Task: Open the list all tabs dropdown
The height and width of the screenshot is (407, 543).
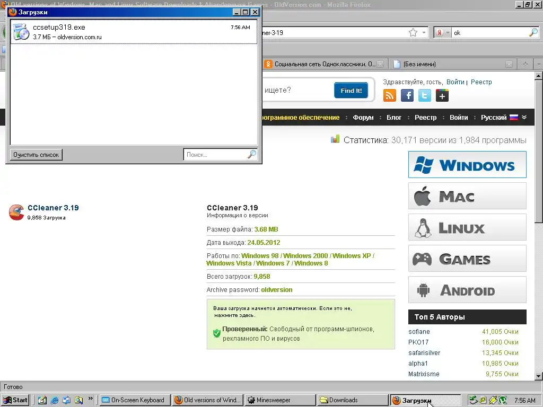Action: pyautogui.click(x=539, y=64)
